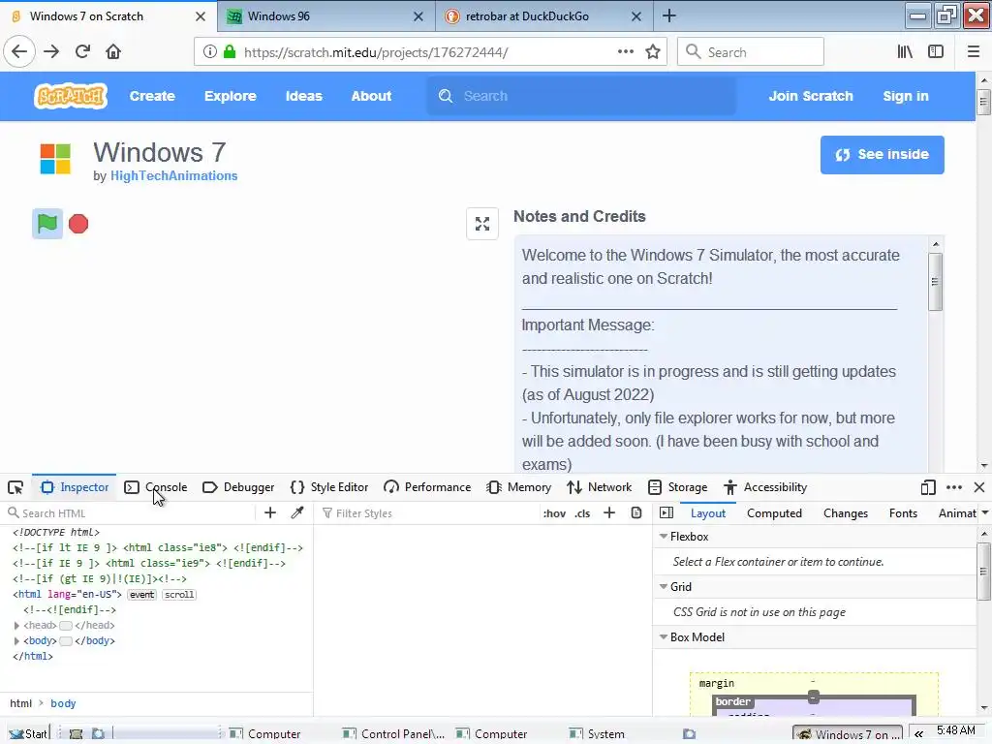This screenshot has width=992, height=744.
Task: Open the Firefox hamburger menu
Action: pos(973,52)
